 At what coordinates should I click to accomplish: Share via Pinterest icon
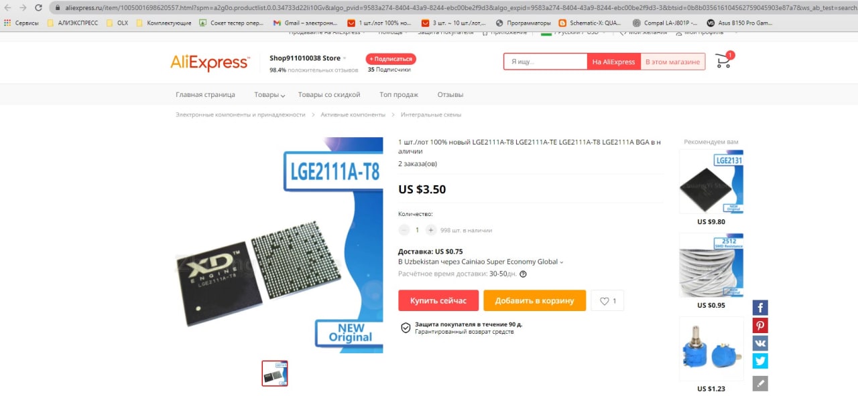pyautogui.click(x=760, y=326)
